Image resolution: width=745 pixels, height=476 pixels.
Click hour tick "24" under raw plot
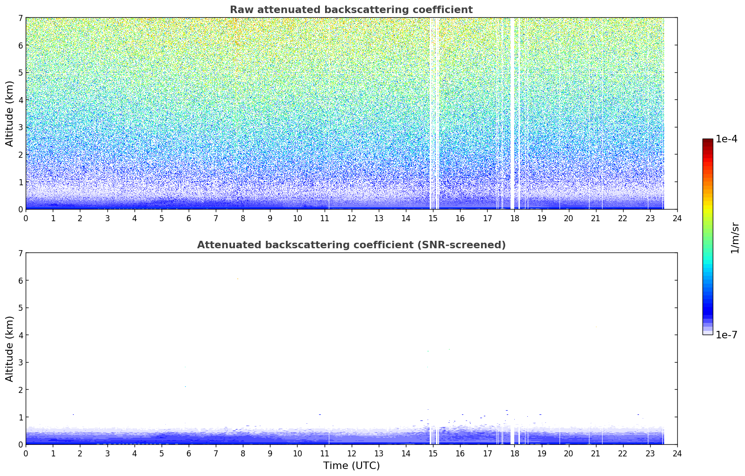[677, 218]
